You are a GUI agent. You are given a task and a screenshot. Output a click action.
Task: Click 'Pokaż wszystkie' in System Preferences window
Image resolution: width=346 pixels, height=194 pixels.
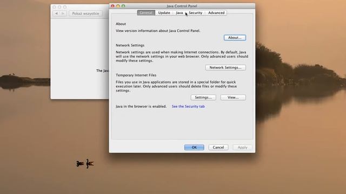click(x=85, y=13)
